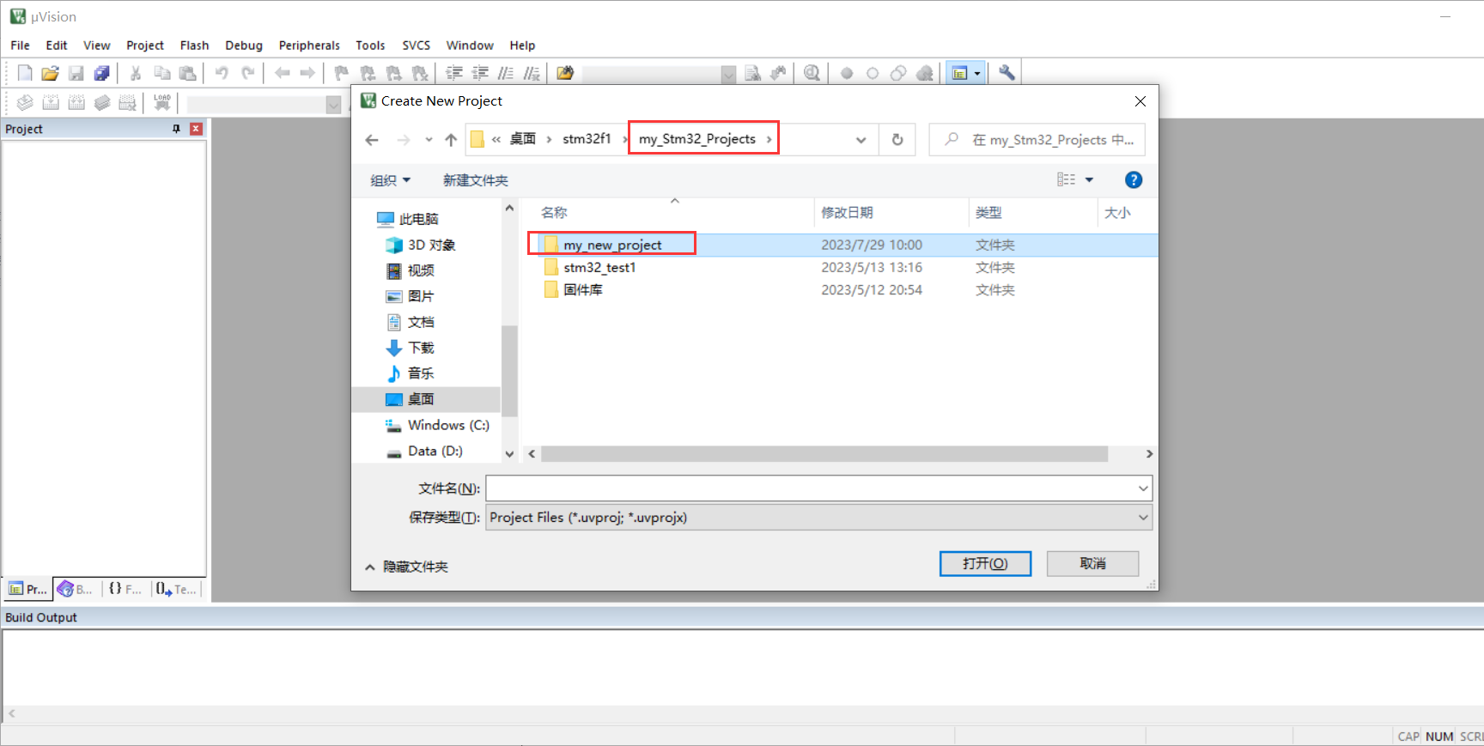Screen dimensions: 1484x746
Task: Click 新建文件夹 to create a folder
Action: click(475, 180)
